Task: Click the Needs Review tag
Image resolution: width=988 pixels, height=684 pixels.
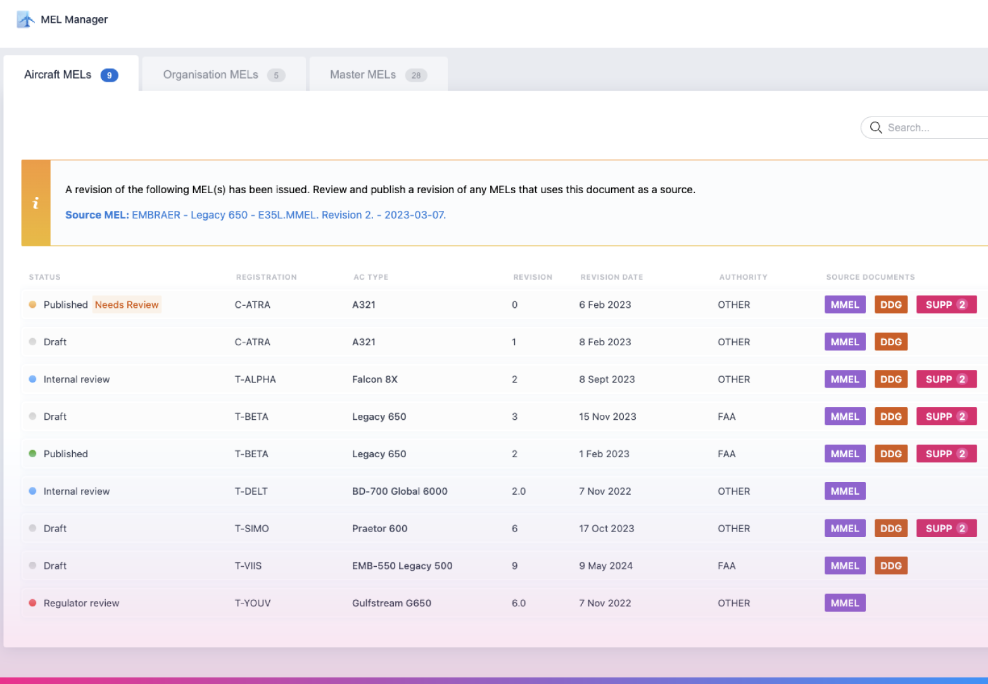Action: (x=127, y=305)
